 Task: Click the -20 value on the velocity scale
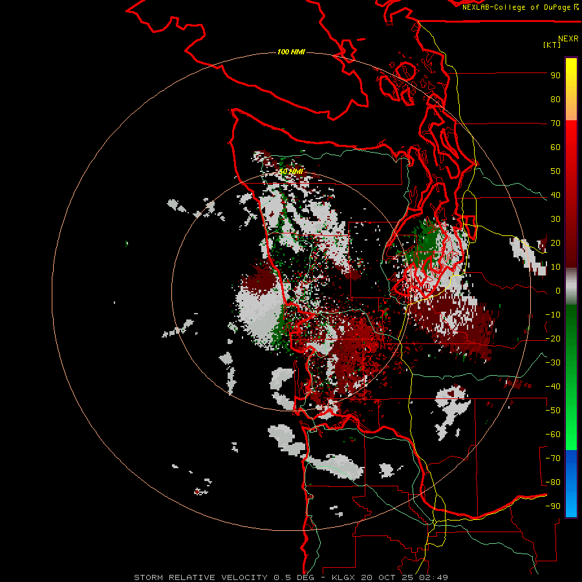click(553, 339)
